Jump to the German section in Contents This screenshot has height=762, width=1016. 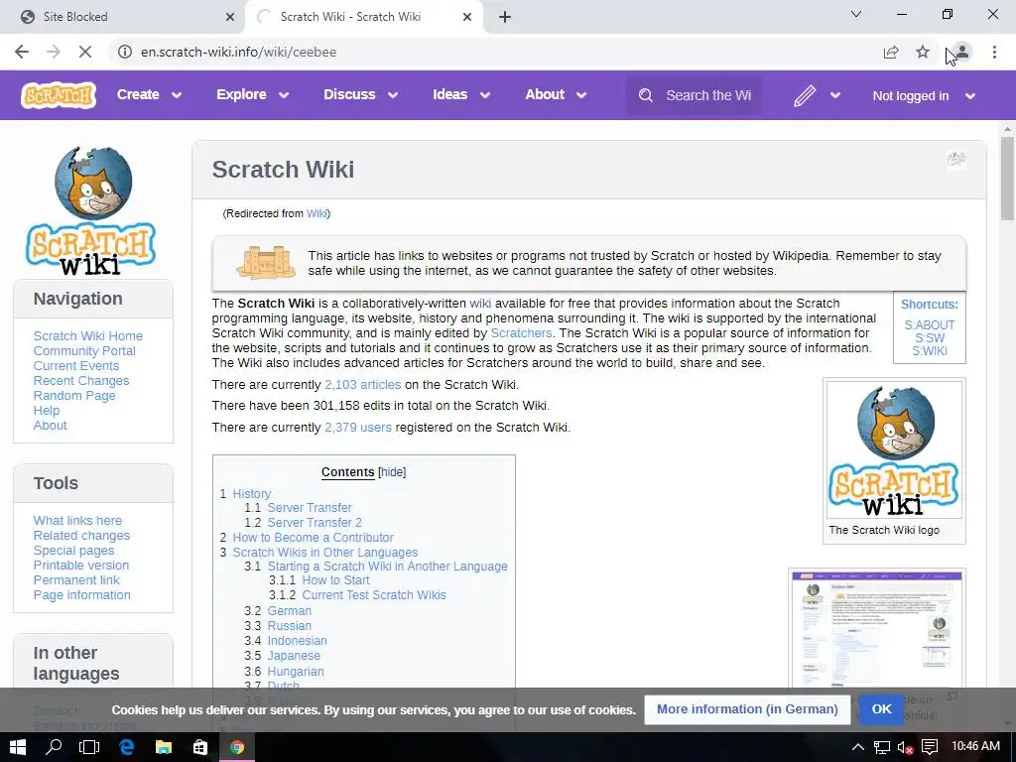click(x=289, y=610)
